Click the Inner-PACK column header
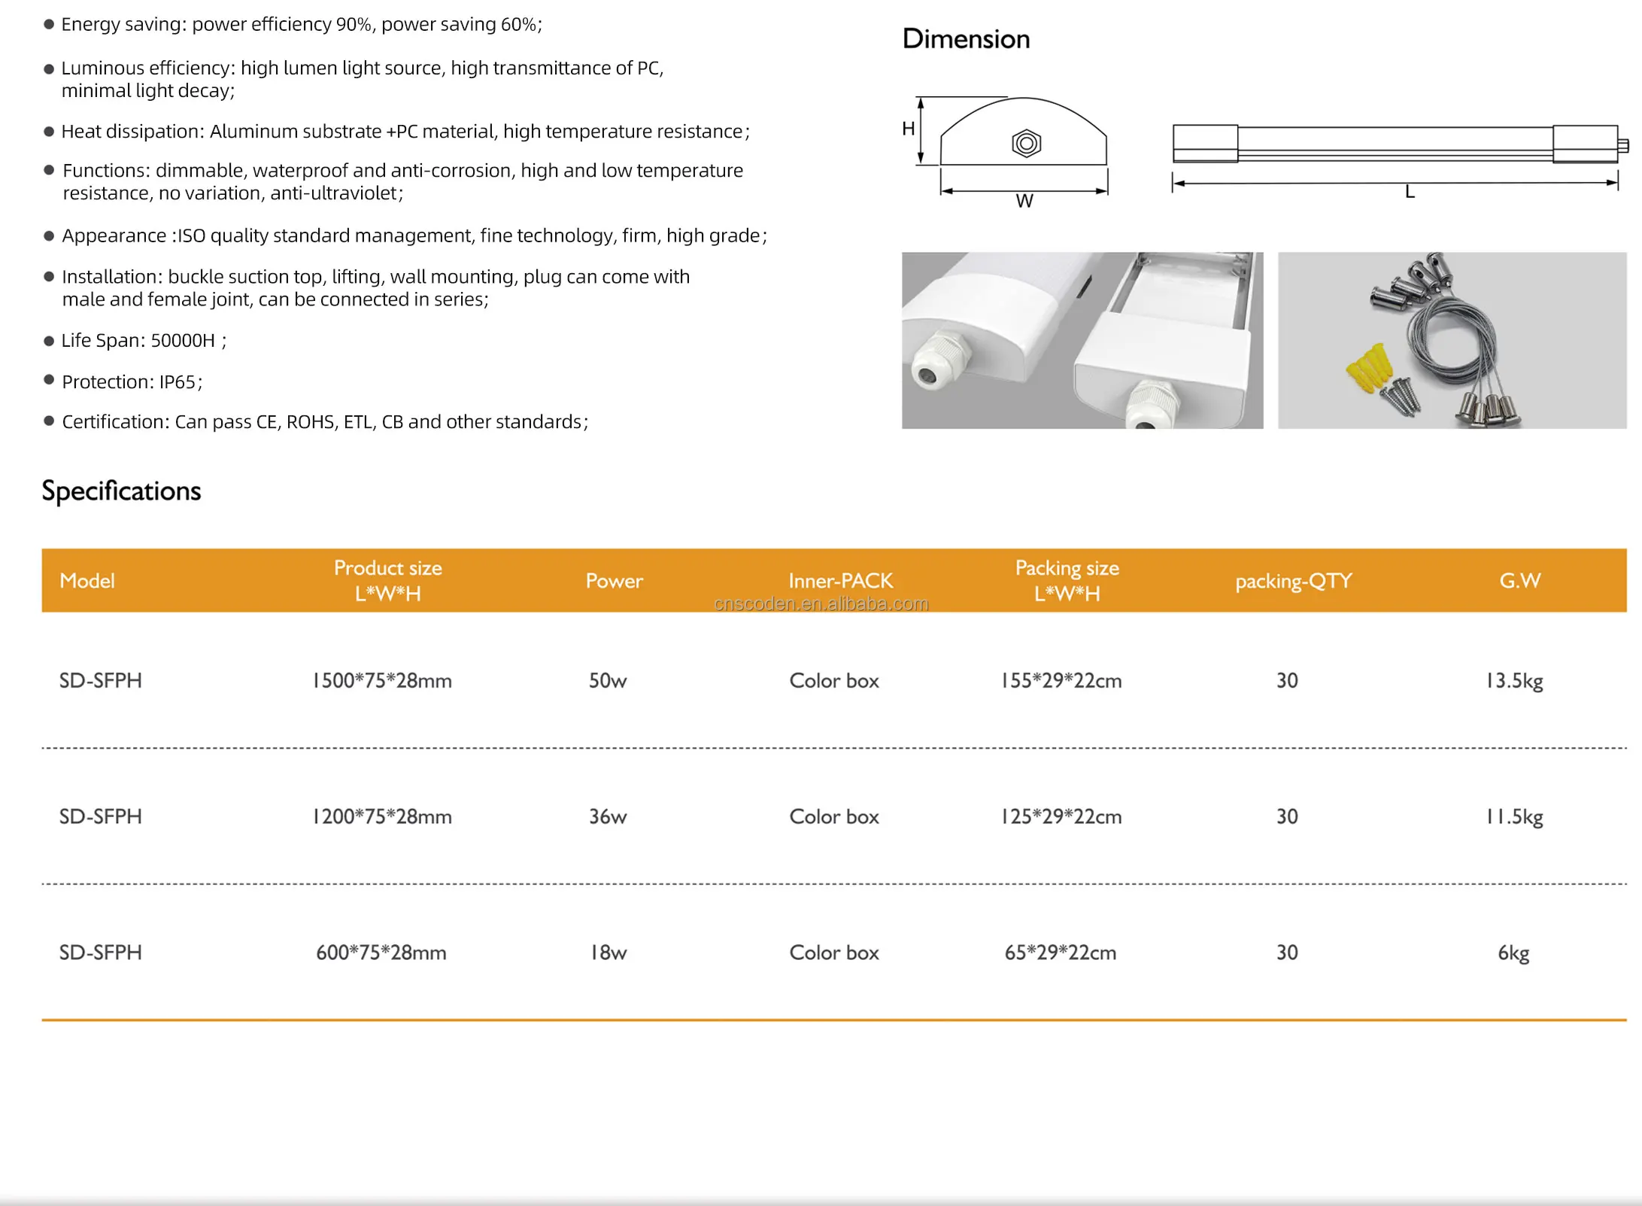This screenshot has width=1642, height=1206. click(x=840, y=581)
